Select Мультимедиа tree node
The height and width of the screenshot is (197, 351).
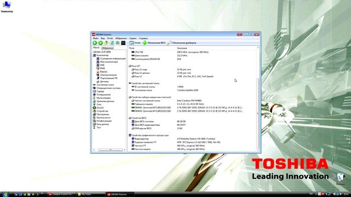click(x=102, y=98)
